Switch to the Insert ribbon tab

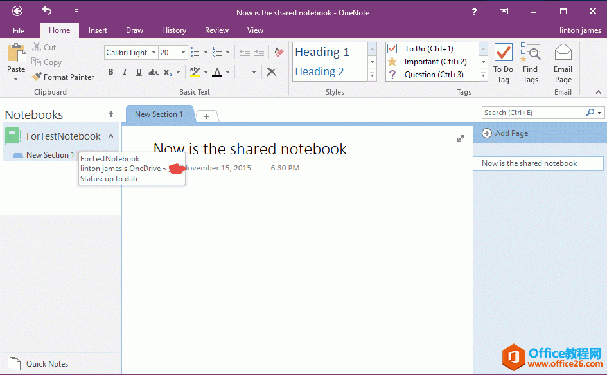point(98,30)
